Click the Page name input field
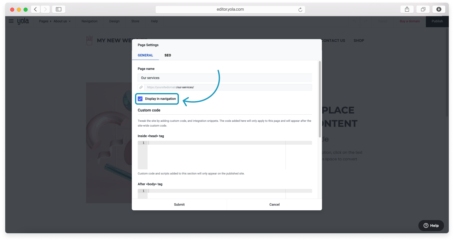Screen dimensions: 454x241 pyautogui.click(x=224, y=78)
